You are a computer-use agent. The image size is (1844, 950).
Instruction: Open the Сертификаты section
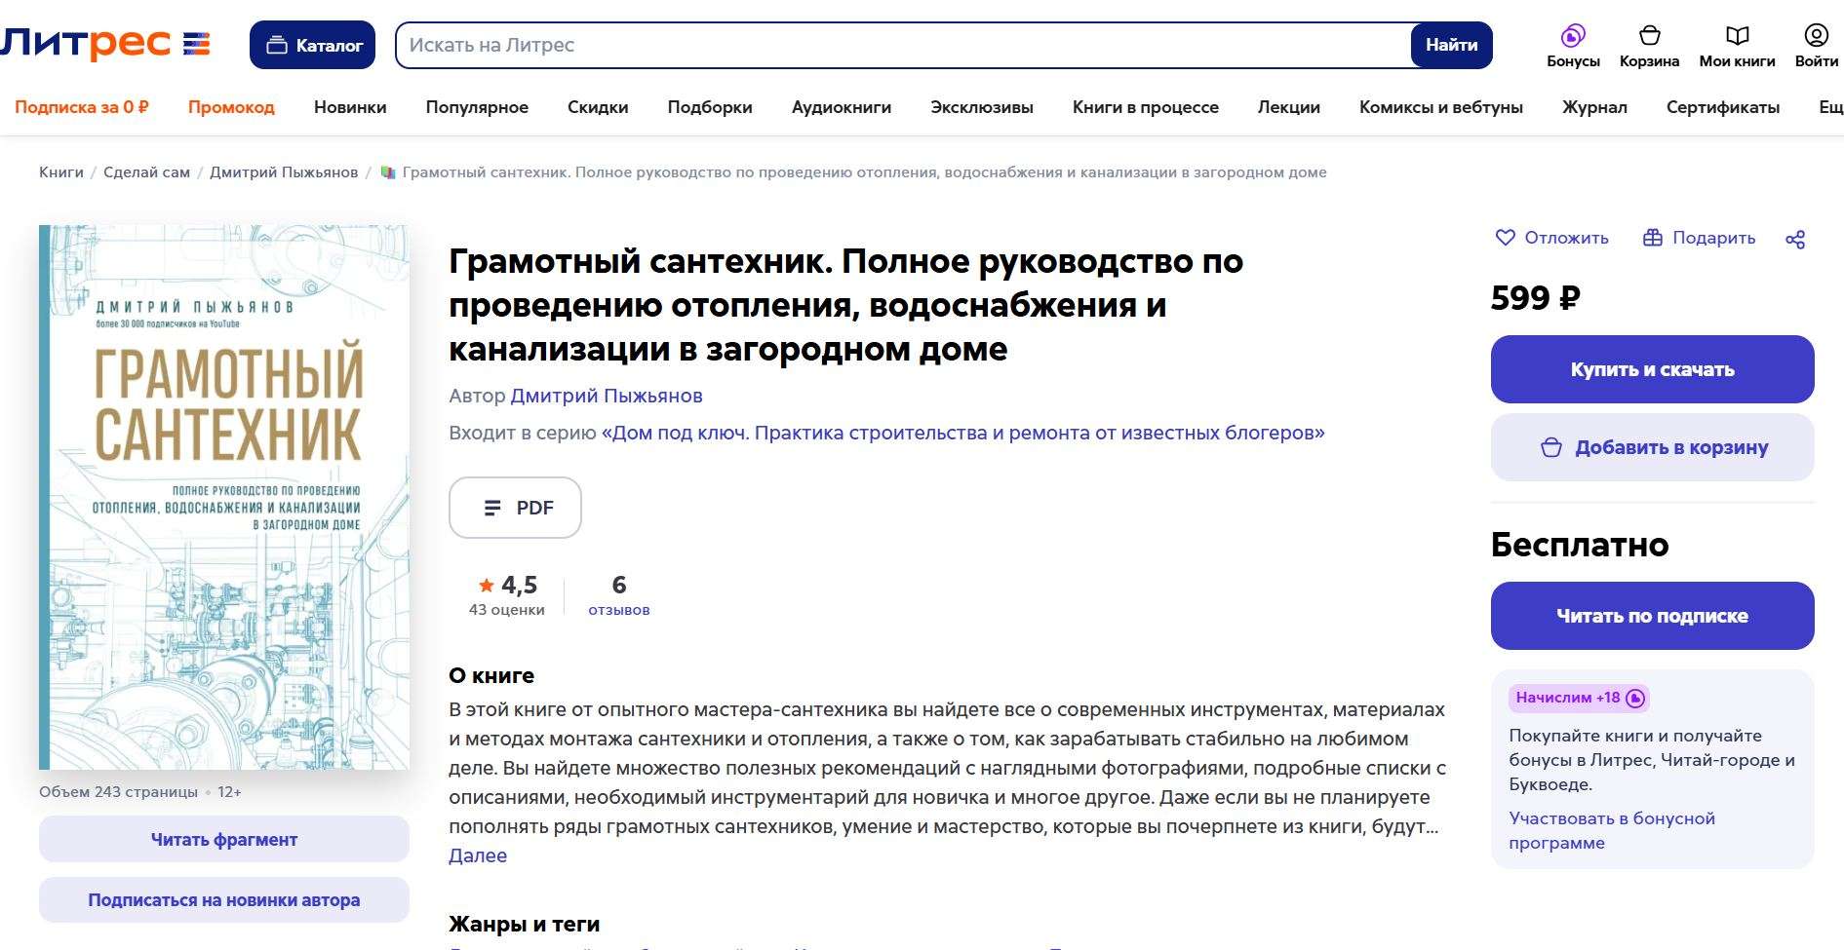pos(1723,107)
